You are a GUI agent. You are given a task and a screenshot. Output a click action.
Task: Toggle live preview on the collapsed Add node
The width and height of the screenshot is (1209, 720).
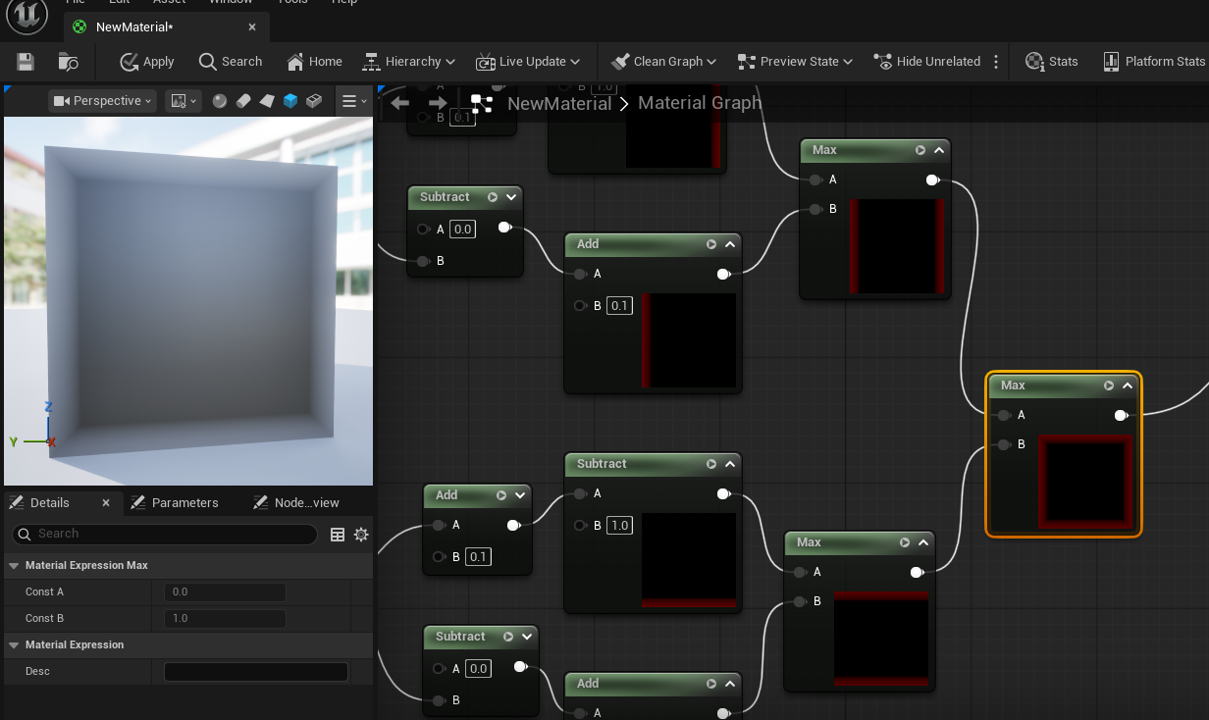click(x=501, y=495)
